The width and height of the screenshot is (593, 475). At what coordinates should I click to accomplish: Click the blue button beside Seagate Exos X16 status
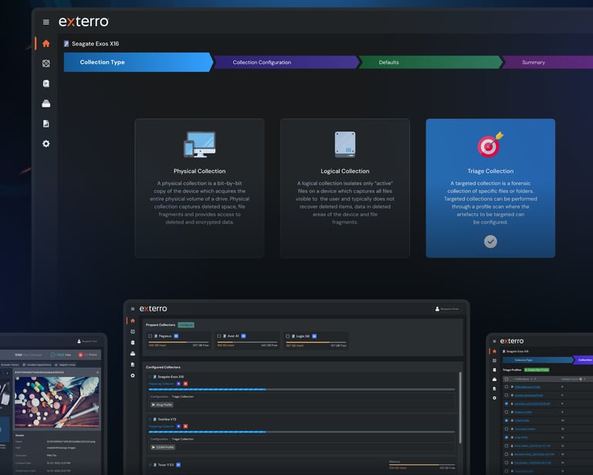pyautogui.click(x=178, y=384)
